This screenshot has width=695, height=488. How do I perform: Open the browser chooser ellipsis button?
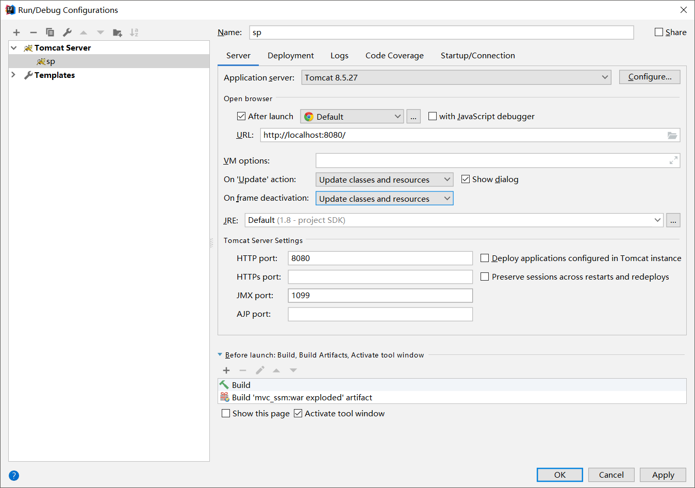[413, 117]
